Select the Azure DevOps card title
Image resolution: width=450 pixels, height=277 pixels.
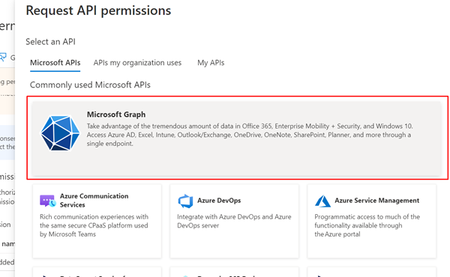[219, 200]
